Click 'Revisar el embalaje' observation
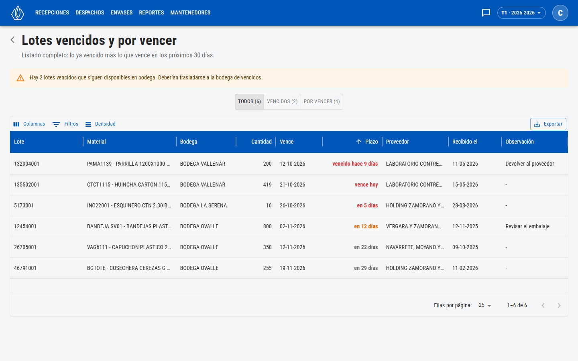The image size is (578, 361). pyautogui.click(x=527, y=226)
